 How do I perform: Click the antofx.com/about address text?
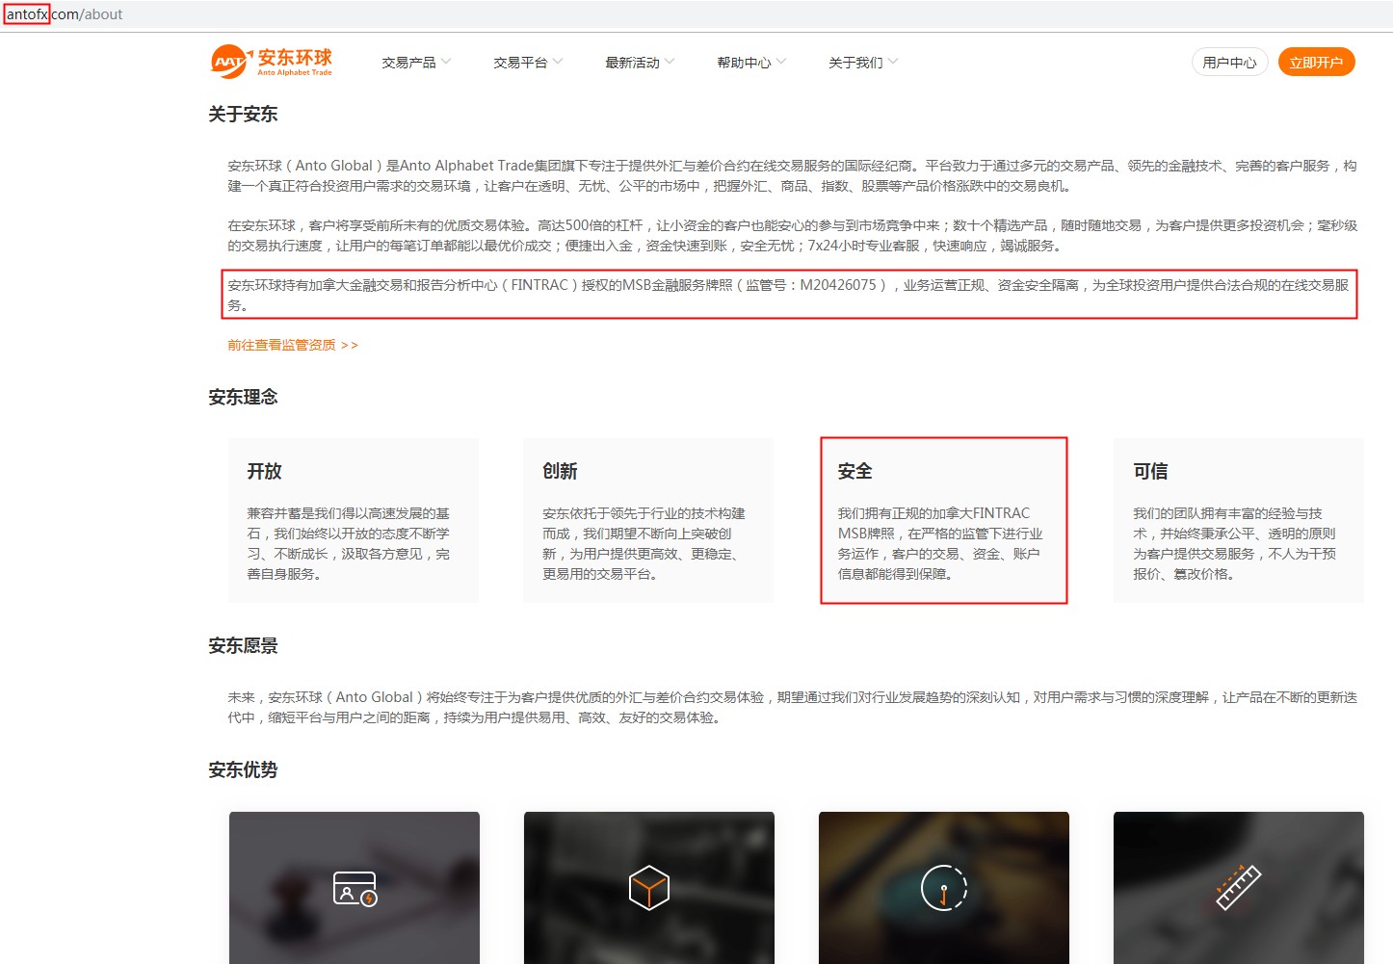pyautogui.click(x=65, y=14)
